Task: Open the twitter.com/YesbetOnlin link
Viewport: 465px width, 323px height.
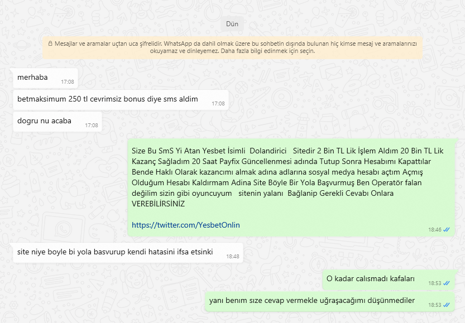Action: [186, 225]
